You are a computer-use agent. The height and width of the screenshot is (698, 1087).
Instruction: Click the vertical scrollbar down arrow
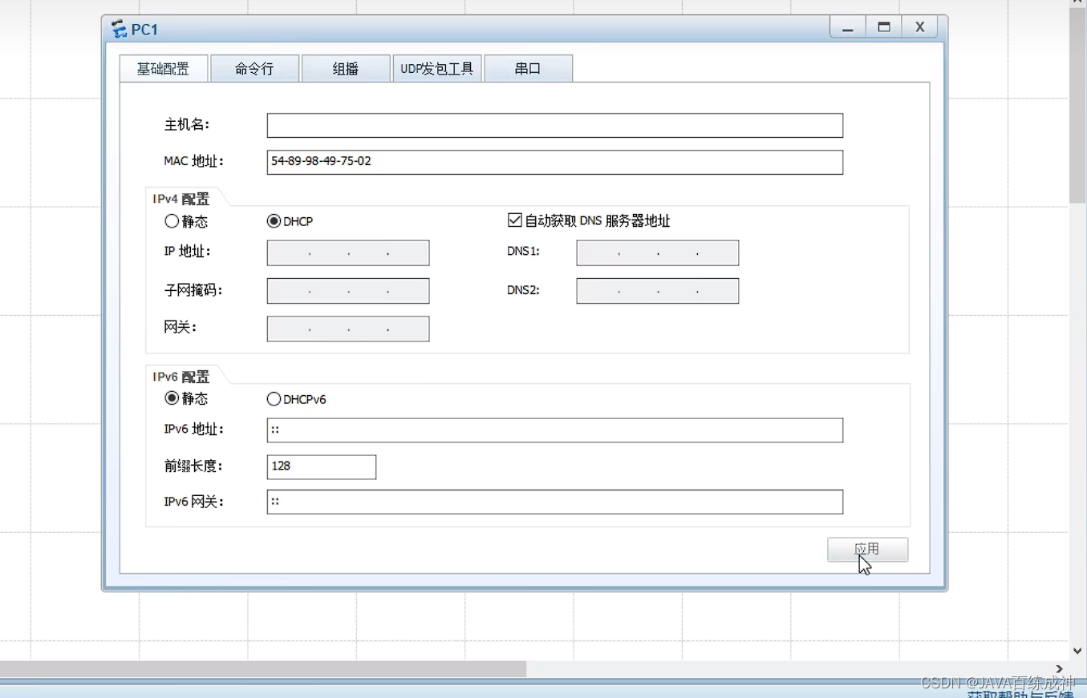pos(1077,652)
